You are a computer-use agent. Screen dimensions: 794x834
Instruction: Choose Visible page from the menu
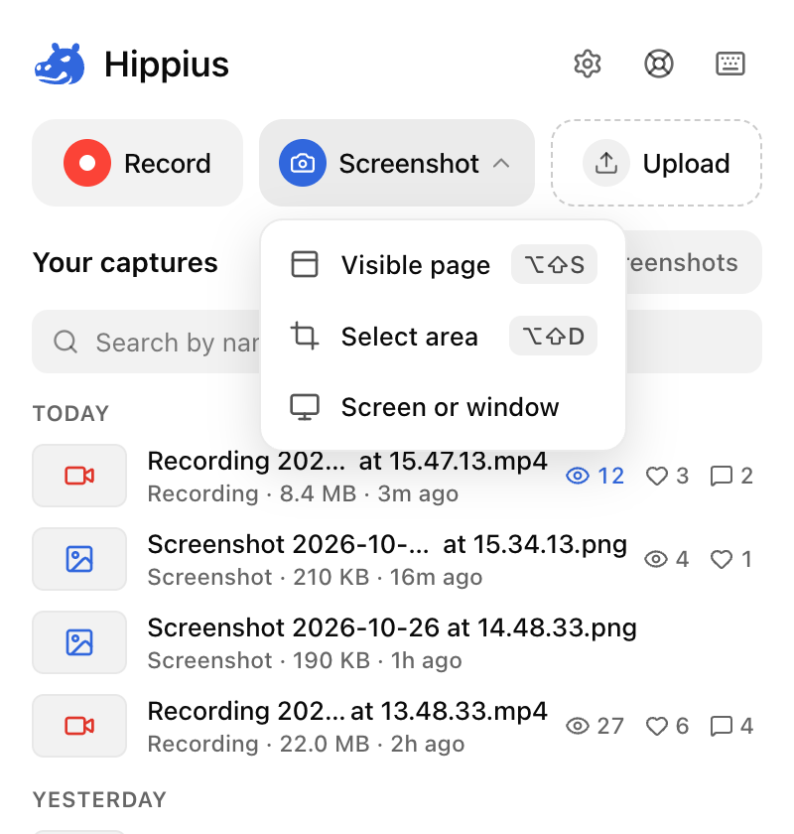[x=443, y=264]
